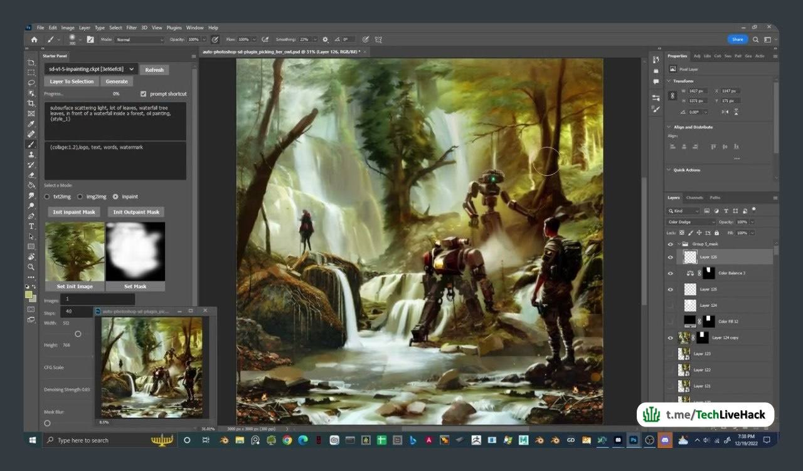Hide Layer 126 with its eye icon

[x=671, y=257]
